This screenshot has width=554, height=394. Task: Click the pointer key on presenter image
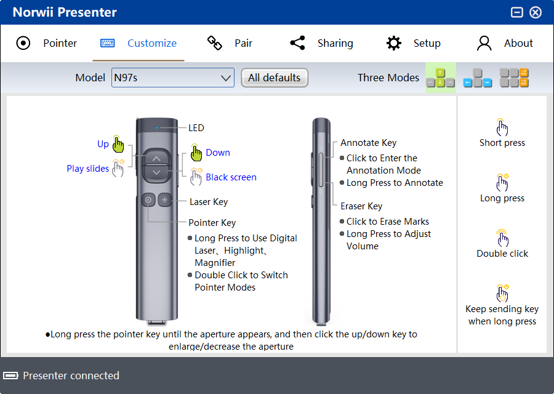click(148, 200)
